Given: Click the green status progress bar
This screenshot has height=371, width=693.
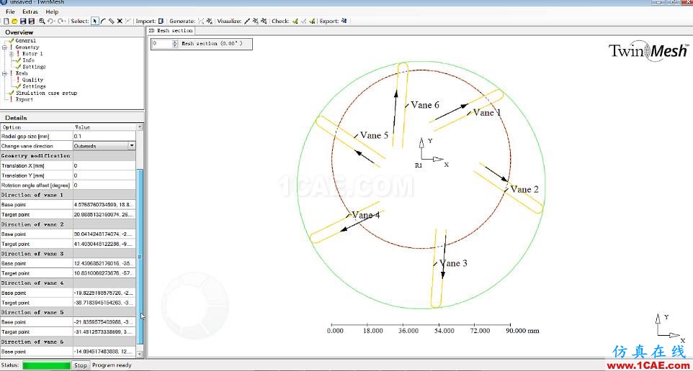Looking at the screenshot, I should point(46,365).
